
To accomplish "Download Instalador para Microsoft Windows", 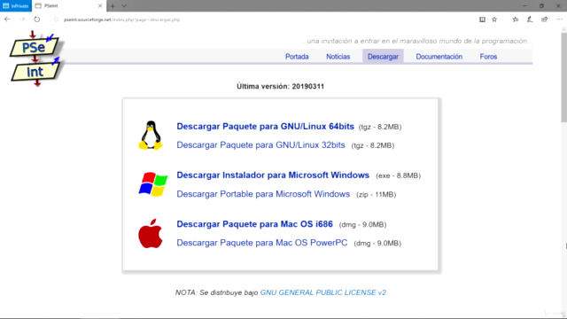I will pos(273,175).
